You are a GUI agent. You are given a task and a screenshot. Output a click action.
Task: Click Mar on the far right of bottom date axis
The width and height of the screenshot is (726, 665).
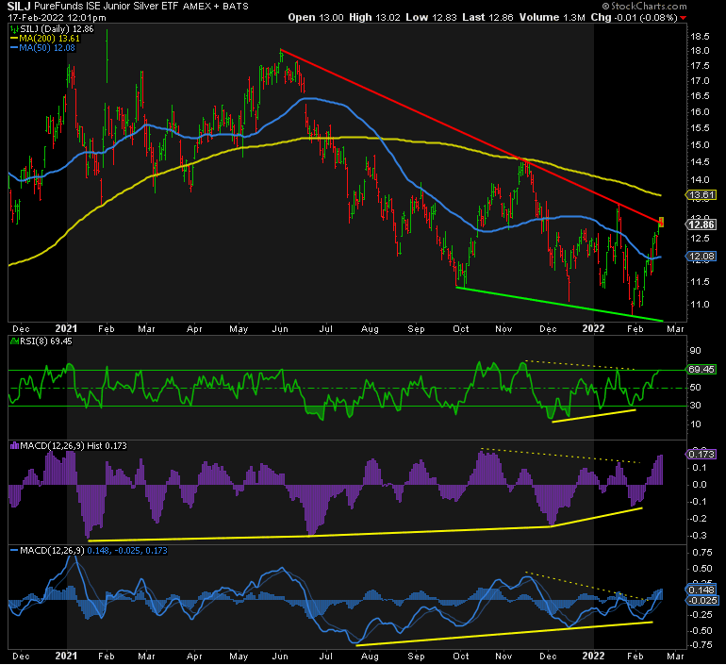[x=675, y=657]
